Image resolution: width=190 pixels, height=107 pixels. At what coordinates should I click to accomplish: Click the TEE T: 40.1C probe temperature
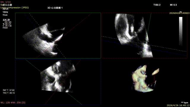pos(9,93)
